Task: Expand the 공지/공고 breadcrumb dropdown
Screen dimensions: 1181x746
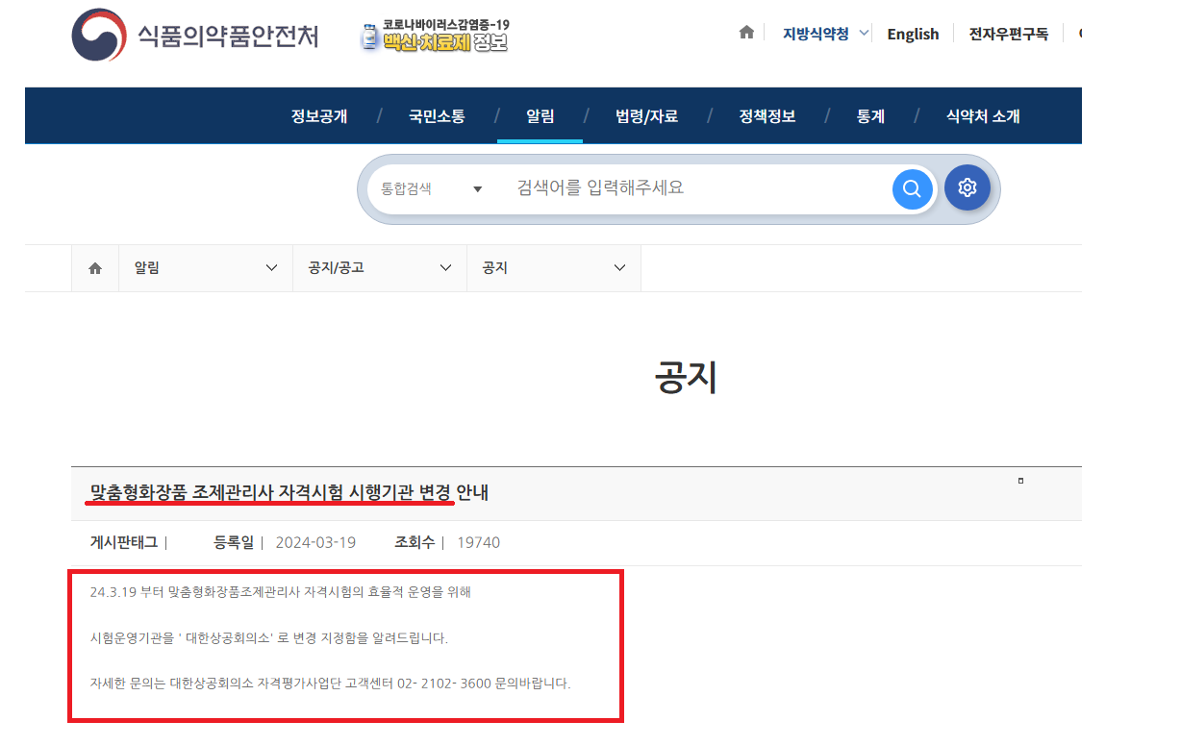Action: pyautogui.click(x=380, y=268)
